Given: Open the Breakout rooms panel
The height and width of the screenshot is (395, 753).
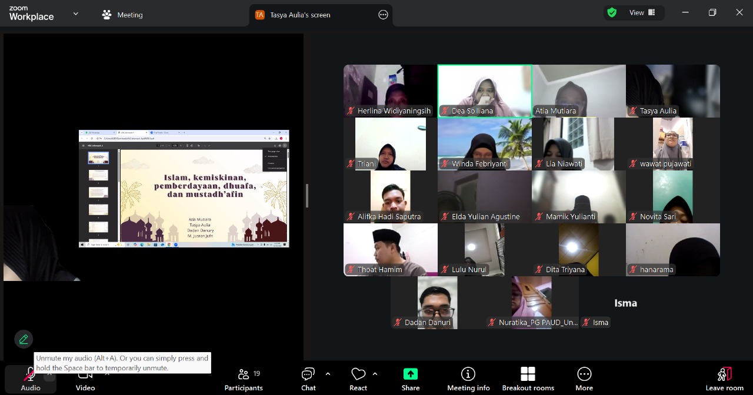Looking at the screenshot, I should point(528,379).
